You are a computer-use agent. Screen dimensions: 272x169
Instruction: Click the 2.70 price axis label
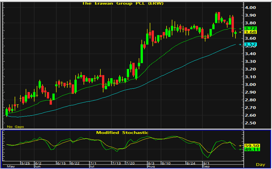tap(251, 108)
